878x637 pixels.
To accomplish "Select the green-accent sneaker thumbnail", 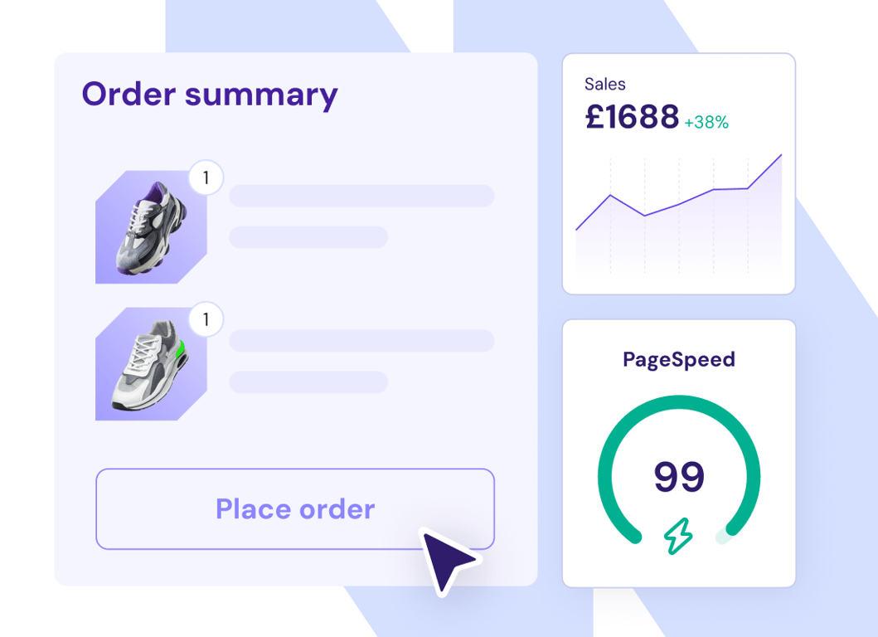I will (150, 364).
